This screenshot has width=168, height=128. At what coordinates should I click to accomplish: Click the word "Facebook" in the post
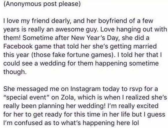tap(18, 46)
